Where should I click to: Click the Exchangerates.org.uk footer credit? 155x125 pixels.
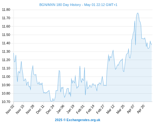pos(78,120)
